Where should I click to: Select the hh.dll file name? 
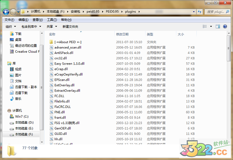[58, 139]
